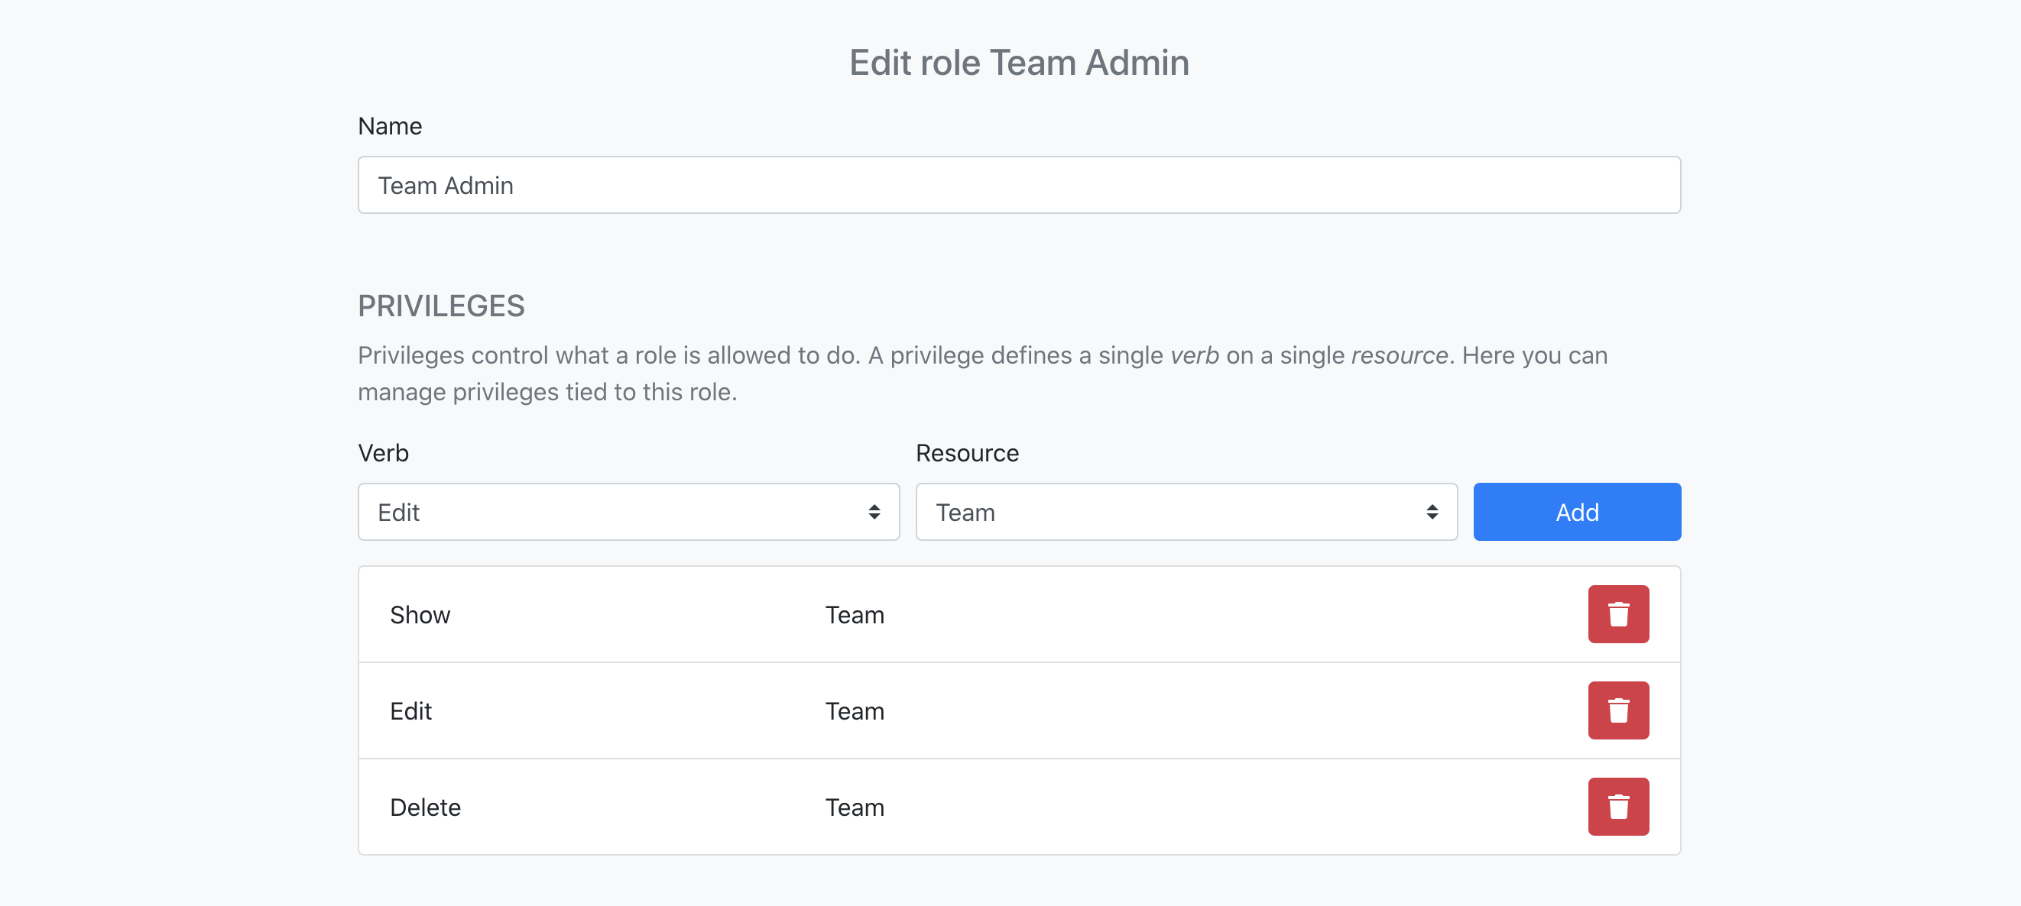Click the Resource dropdown arrow indicator
The image size is (2021, 906).
[x=1432, y=511]
